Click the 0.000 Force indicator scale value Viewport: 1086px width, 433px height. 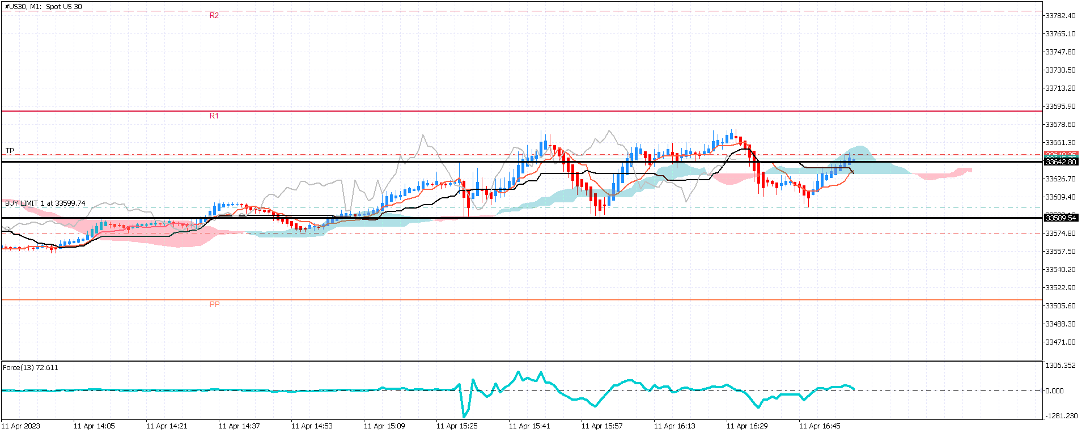coord(1055,390)
